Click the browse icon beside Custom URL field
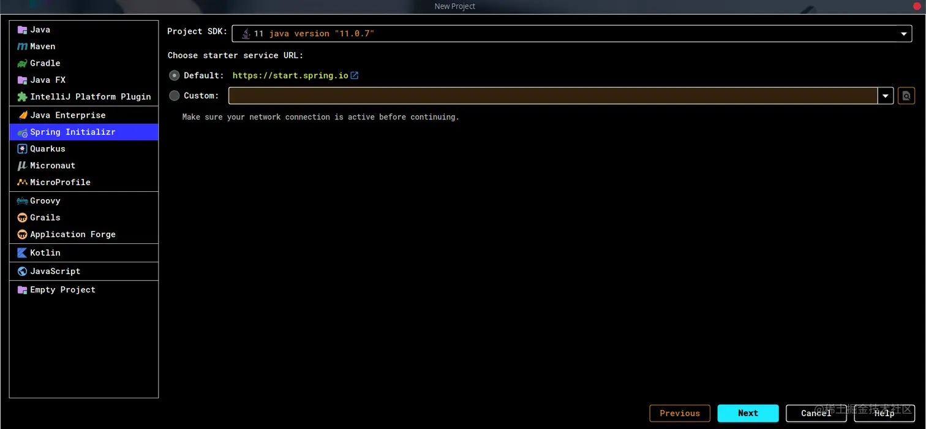Image resolution: width=926 pixels, height=429 pixels. pos(906,96)
